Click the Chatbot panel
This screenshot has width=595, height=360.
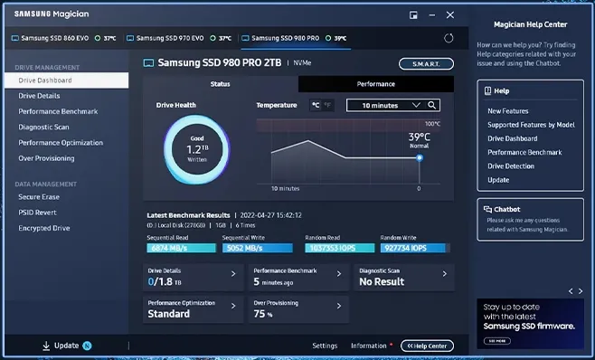pyautogui.click(x=531, y=220)
